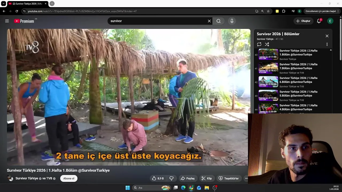Select the 1.Hafta 4.Bölüm playlist title
This screenshot has height=192, width=342.
point(298,107)
